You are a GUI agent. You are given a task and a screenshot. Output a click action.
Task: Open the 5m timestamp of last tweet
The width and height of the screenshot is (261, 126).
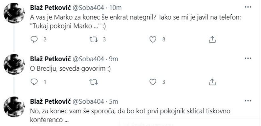[113, 101]
